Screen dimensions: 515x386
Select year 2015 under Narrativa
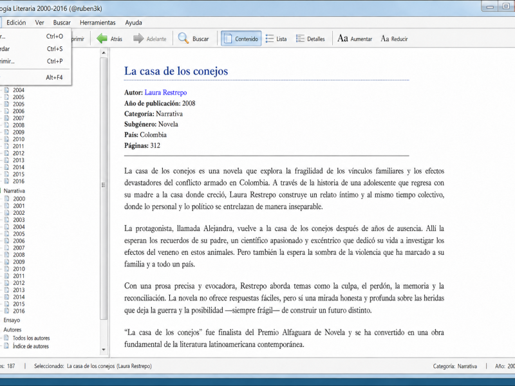19,304
